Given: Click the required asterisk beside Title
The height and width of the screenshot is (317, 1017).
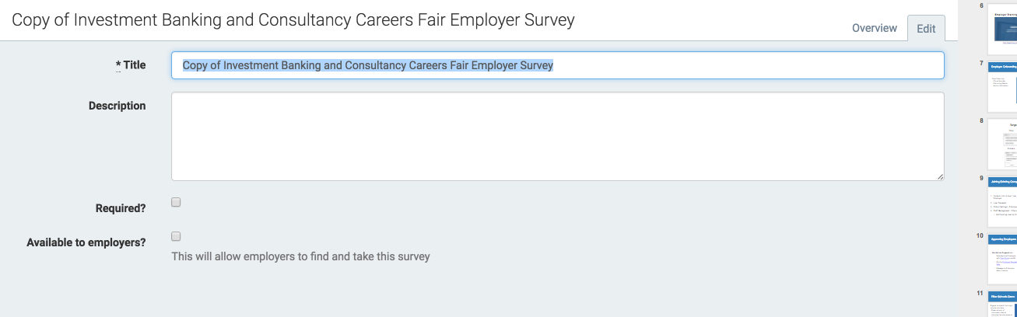Looking at the screenshot, I should click(118, 65).
